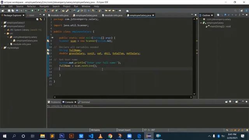Switch to the Problems tab
This screenshot has width=249, height=140.
pyautogui.click(x=54, y=102)
